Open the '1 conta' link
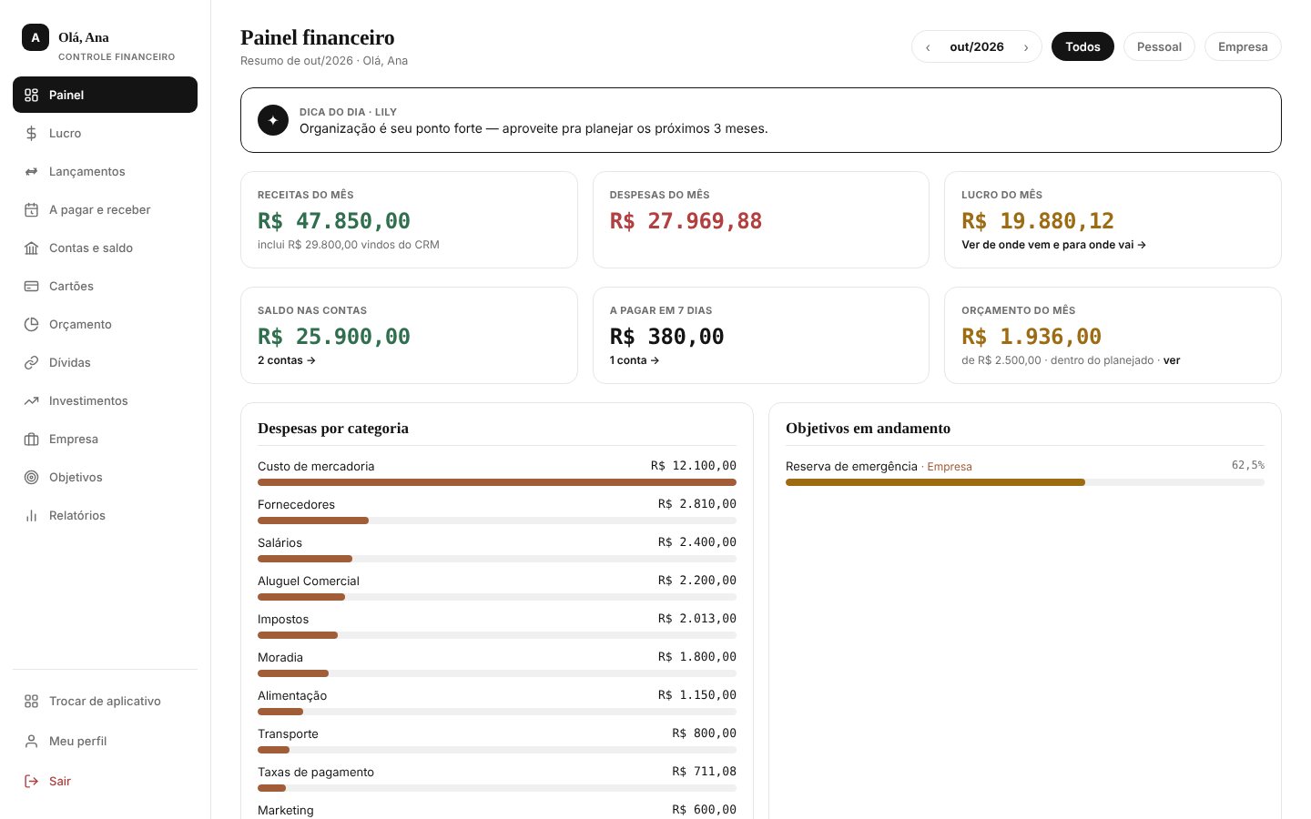The width and height of the screenshot is (1311, 819). pyautogui.click(x=635, y=360)
